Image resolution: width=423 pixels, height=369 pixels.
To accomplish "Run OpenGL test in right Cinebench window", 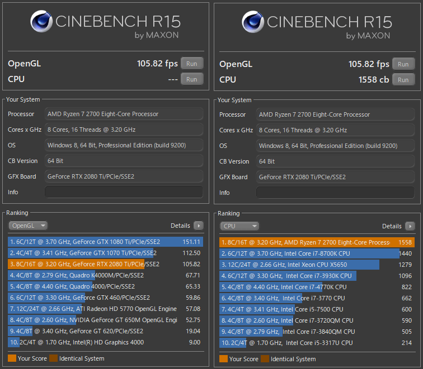I will 403,64.
